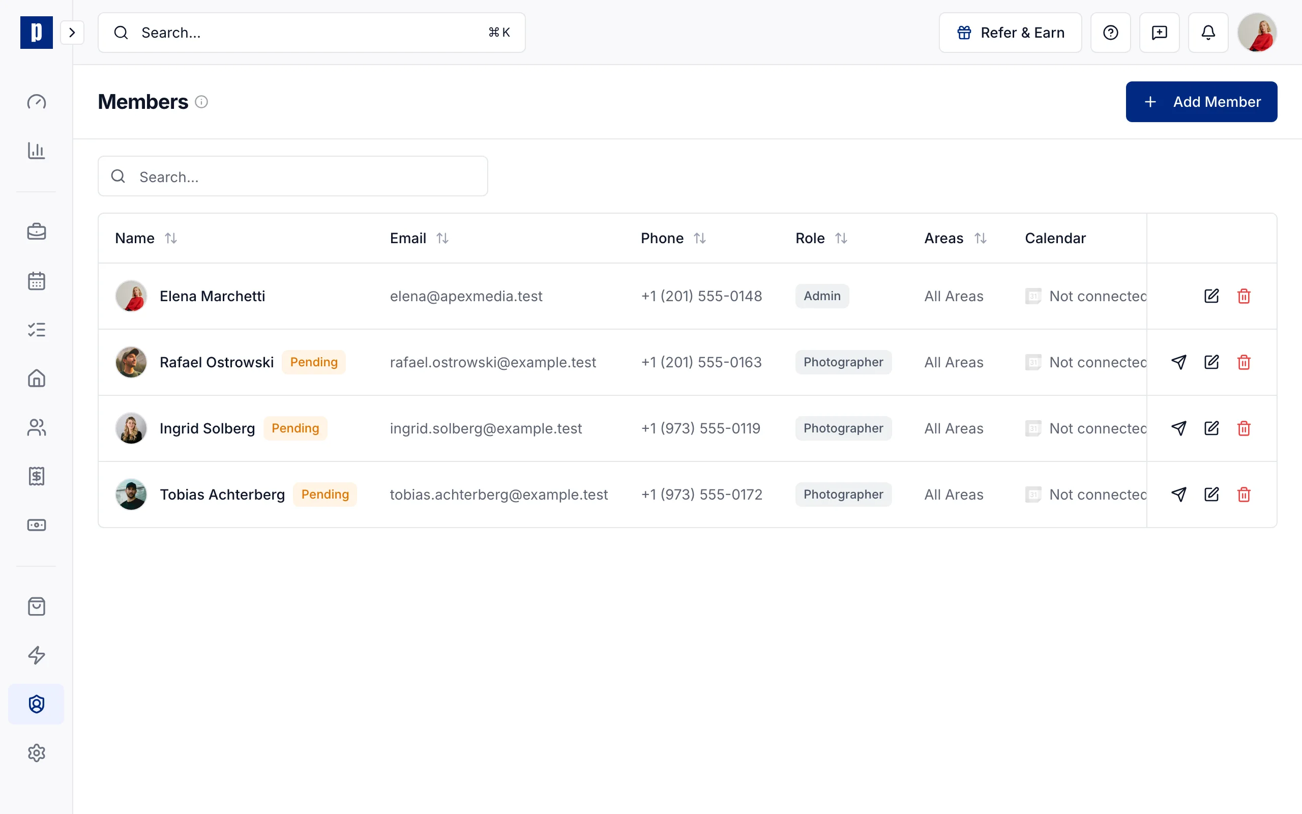The image size is (1302, 814).
Task: Edit Ingrid Solberg's member record
Action: (x=1211, y=428)
